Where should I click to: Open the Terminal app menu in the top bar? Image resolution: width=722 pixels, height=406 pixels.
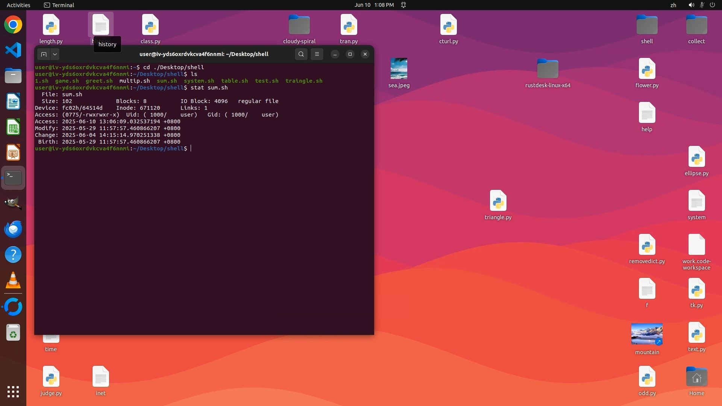click(x=59, y=5)
